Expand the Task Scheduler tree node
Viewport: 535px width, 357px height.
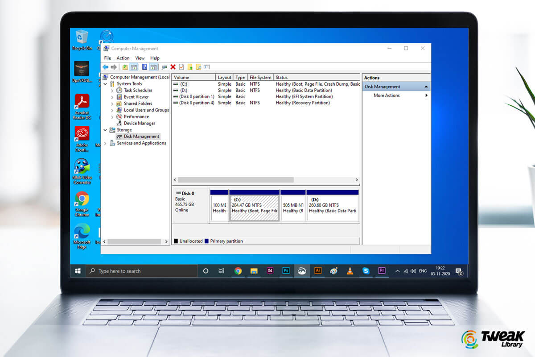[113, 90]
